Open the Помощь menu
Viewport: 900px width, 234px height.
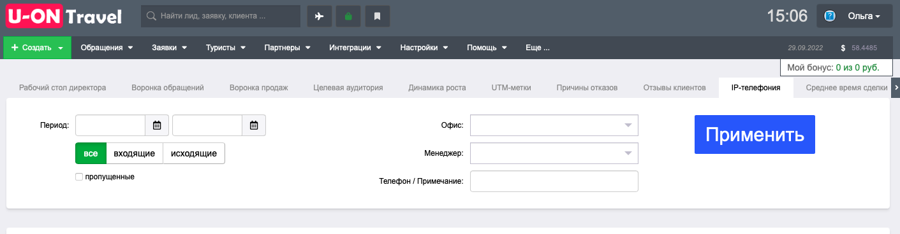tap(487, 48)
